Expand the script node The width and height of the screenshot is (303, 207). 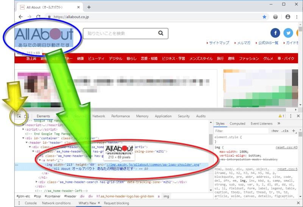(23, 129)
